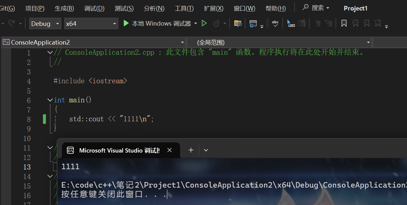
Task: Open a new console tab with plus button
Action: 191,150
